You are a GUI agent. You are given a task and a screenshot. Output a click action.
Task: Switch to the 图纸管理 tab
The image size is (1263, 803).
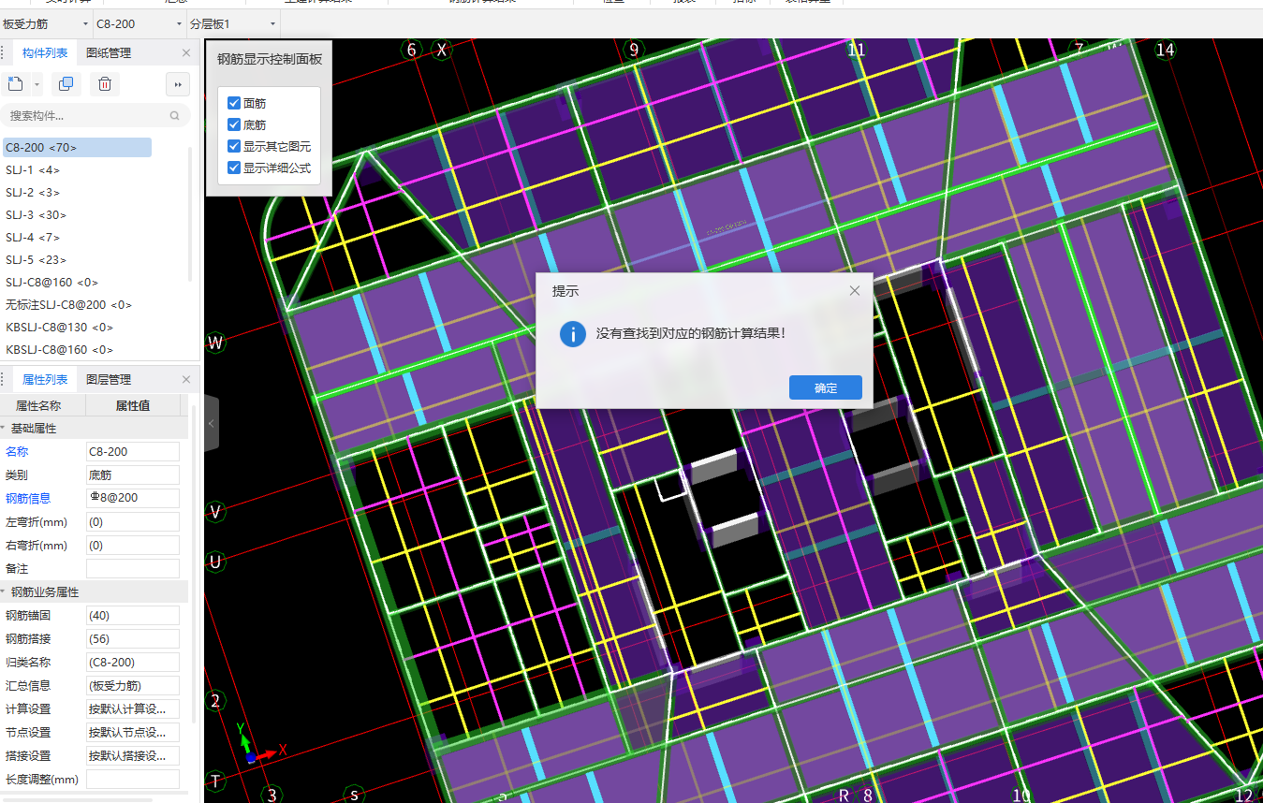(x=109, y=53)
